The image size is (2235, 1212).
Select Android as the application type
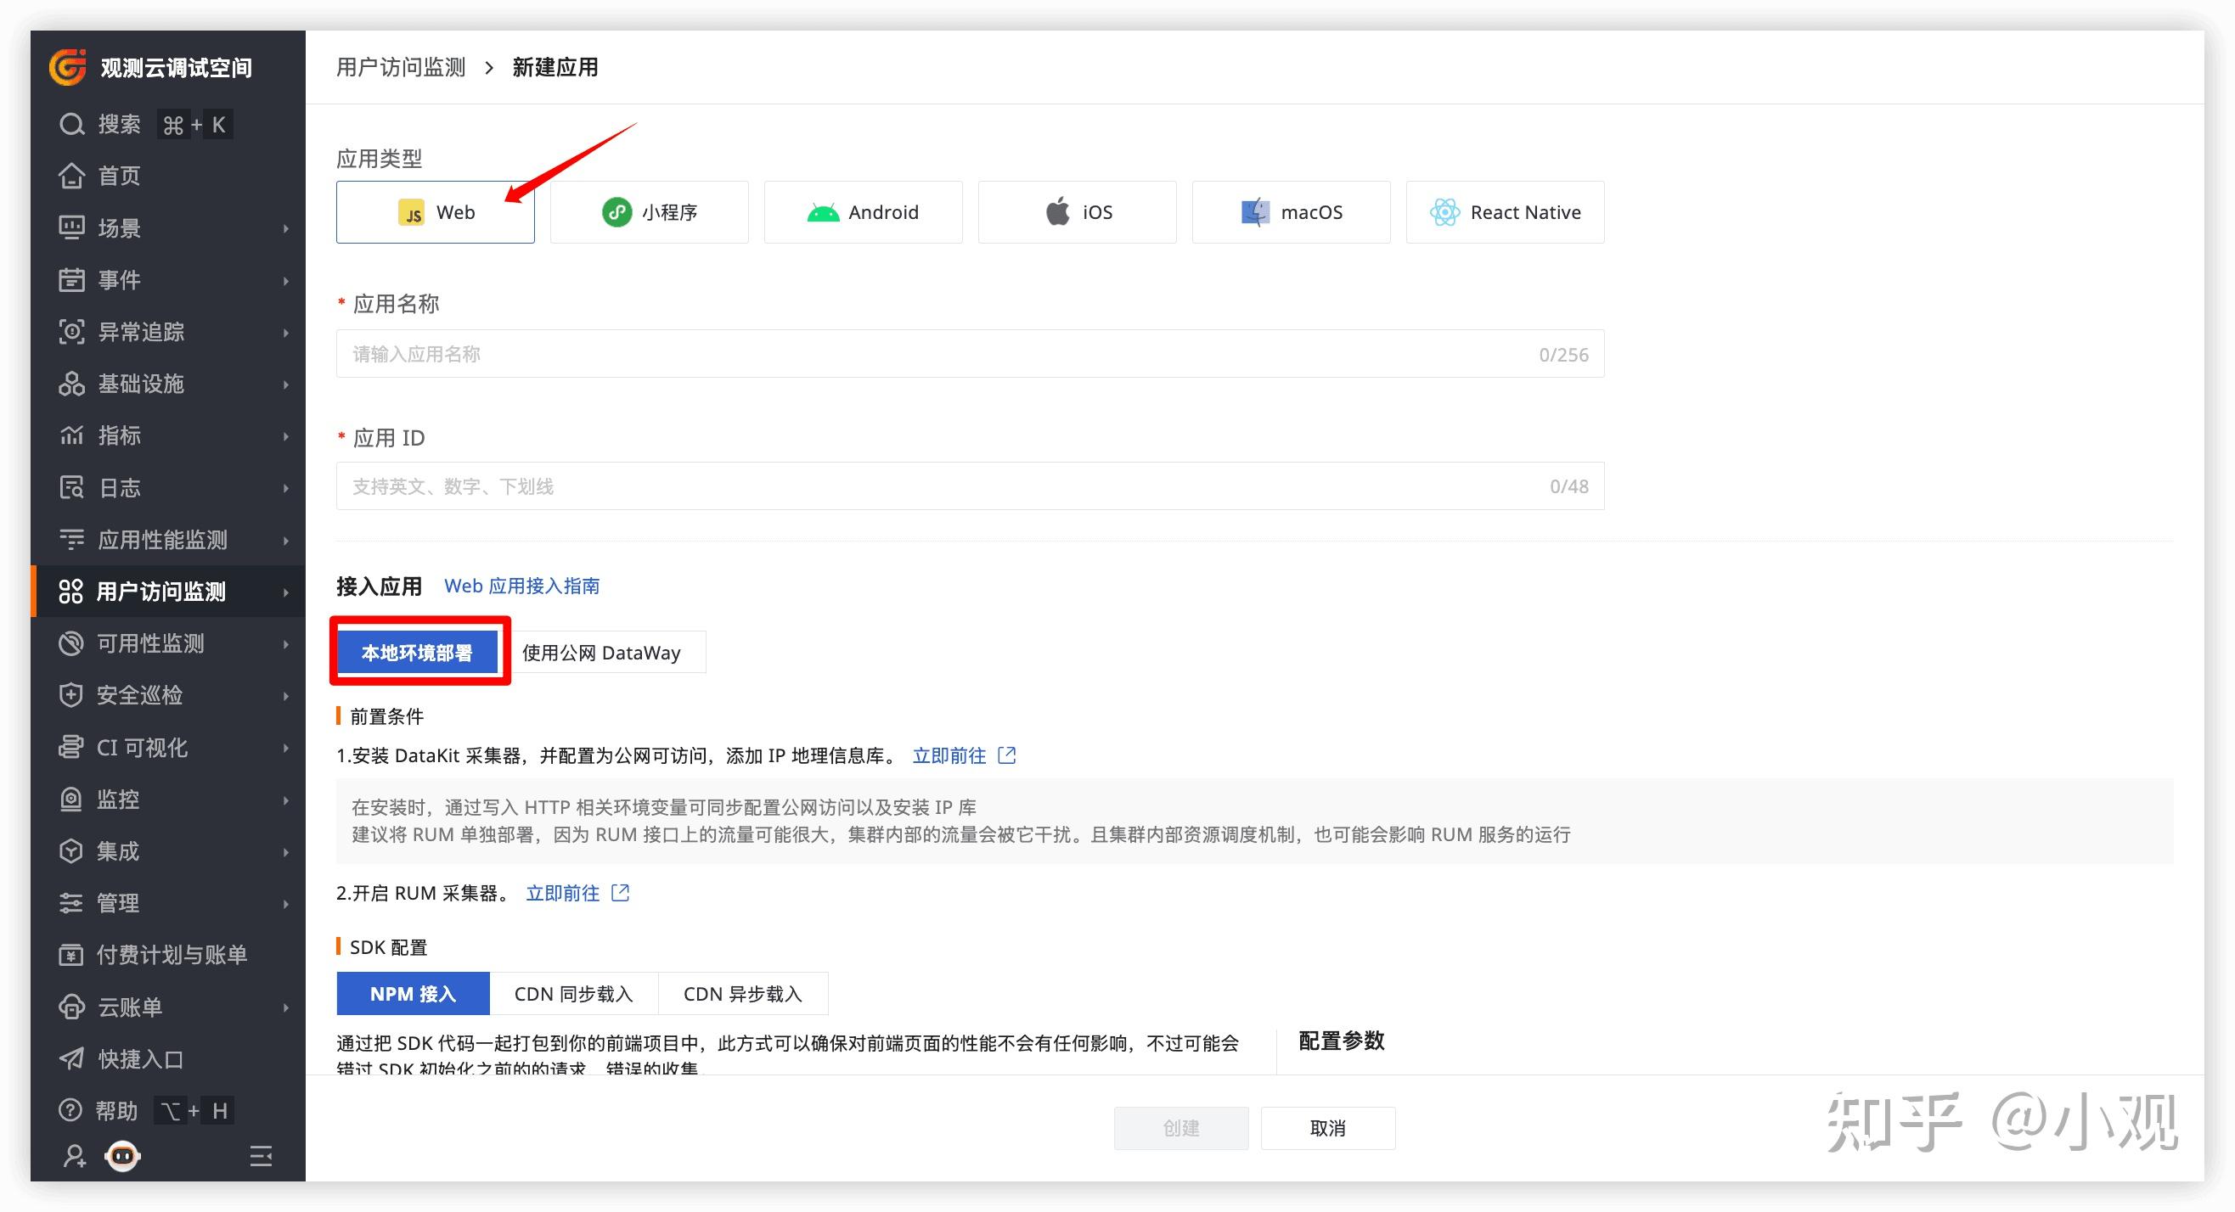click(863, 211)
